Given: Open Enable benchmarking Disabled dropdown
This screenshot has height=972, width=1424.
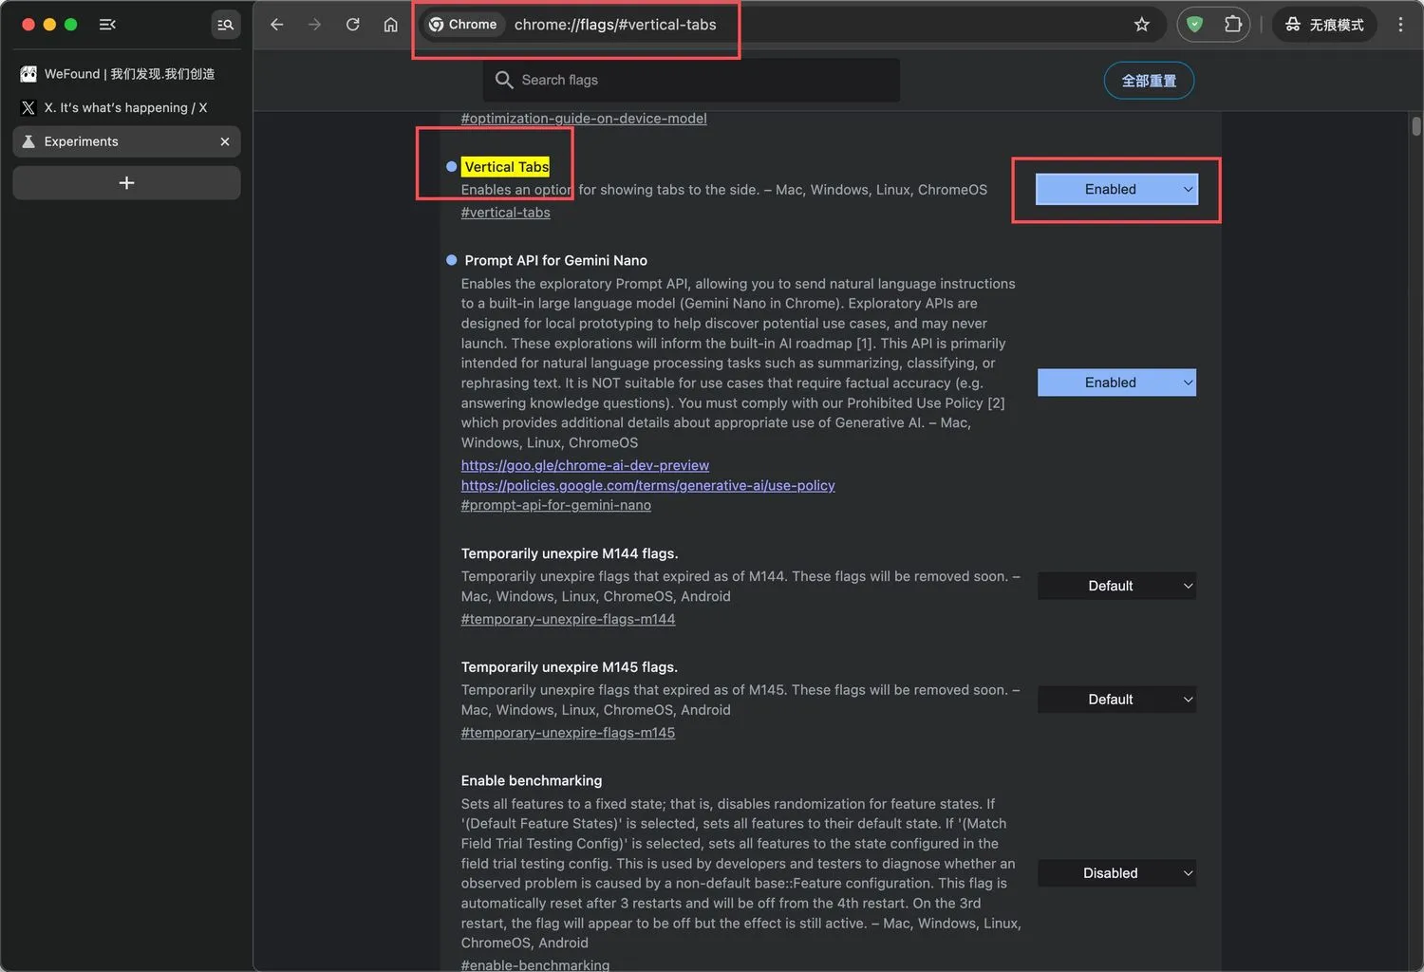Looking at the screenshot, I should click(1116, 873).
